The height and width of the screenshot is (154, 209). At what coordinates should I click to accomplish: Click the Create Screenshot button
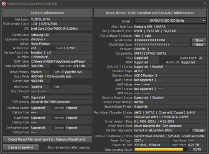(20, 147)
